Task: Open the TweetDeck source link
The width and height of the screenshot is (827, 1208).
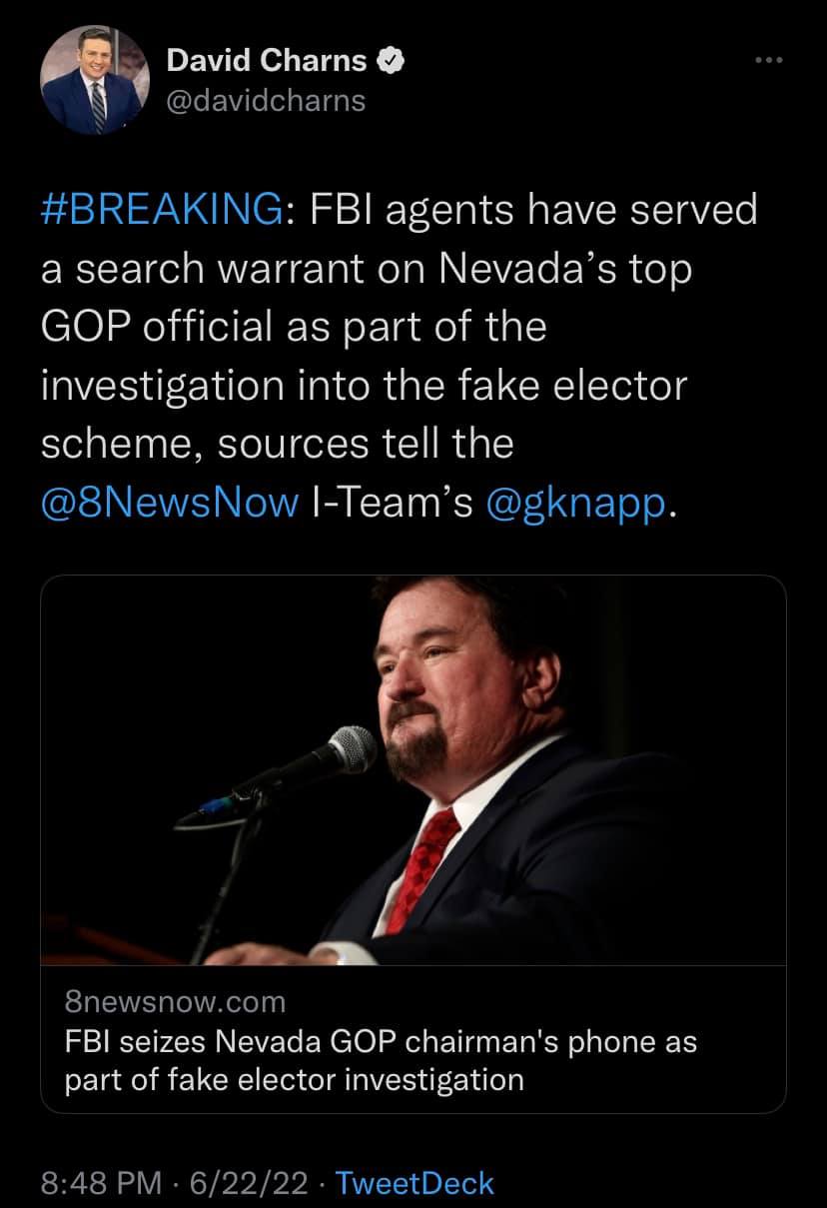Action: (x=414, y=1183)
